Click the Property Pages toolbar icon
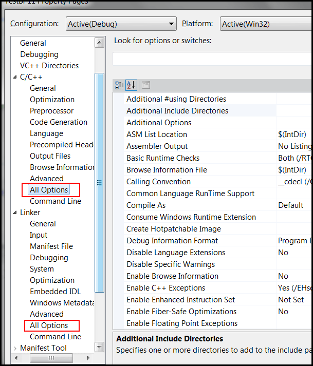Screen dimensions: 313x366 [146, 85]
